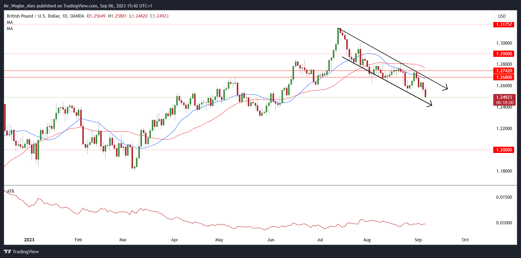Click the 2023 label on time axis
521x258 pixels.
pyautogui.click(x=29, y=240)
